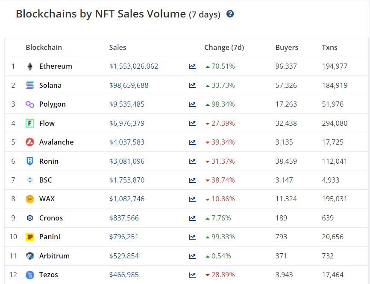Open the chart icon for Ronin
The width and height of the screenshot is (370, 284).
pos(192,161)
